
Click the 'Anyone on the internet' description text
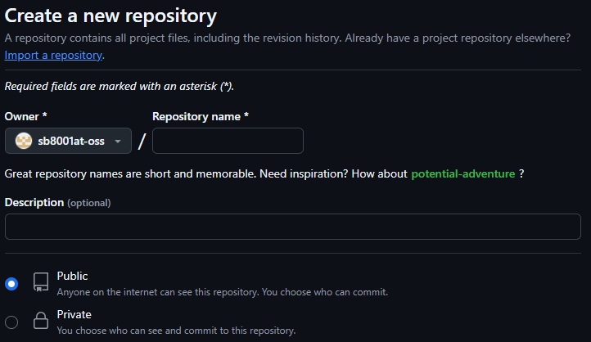223,292
